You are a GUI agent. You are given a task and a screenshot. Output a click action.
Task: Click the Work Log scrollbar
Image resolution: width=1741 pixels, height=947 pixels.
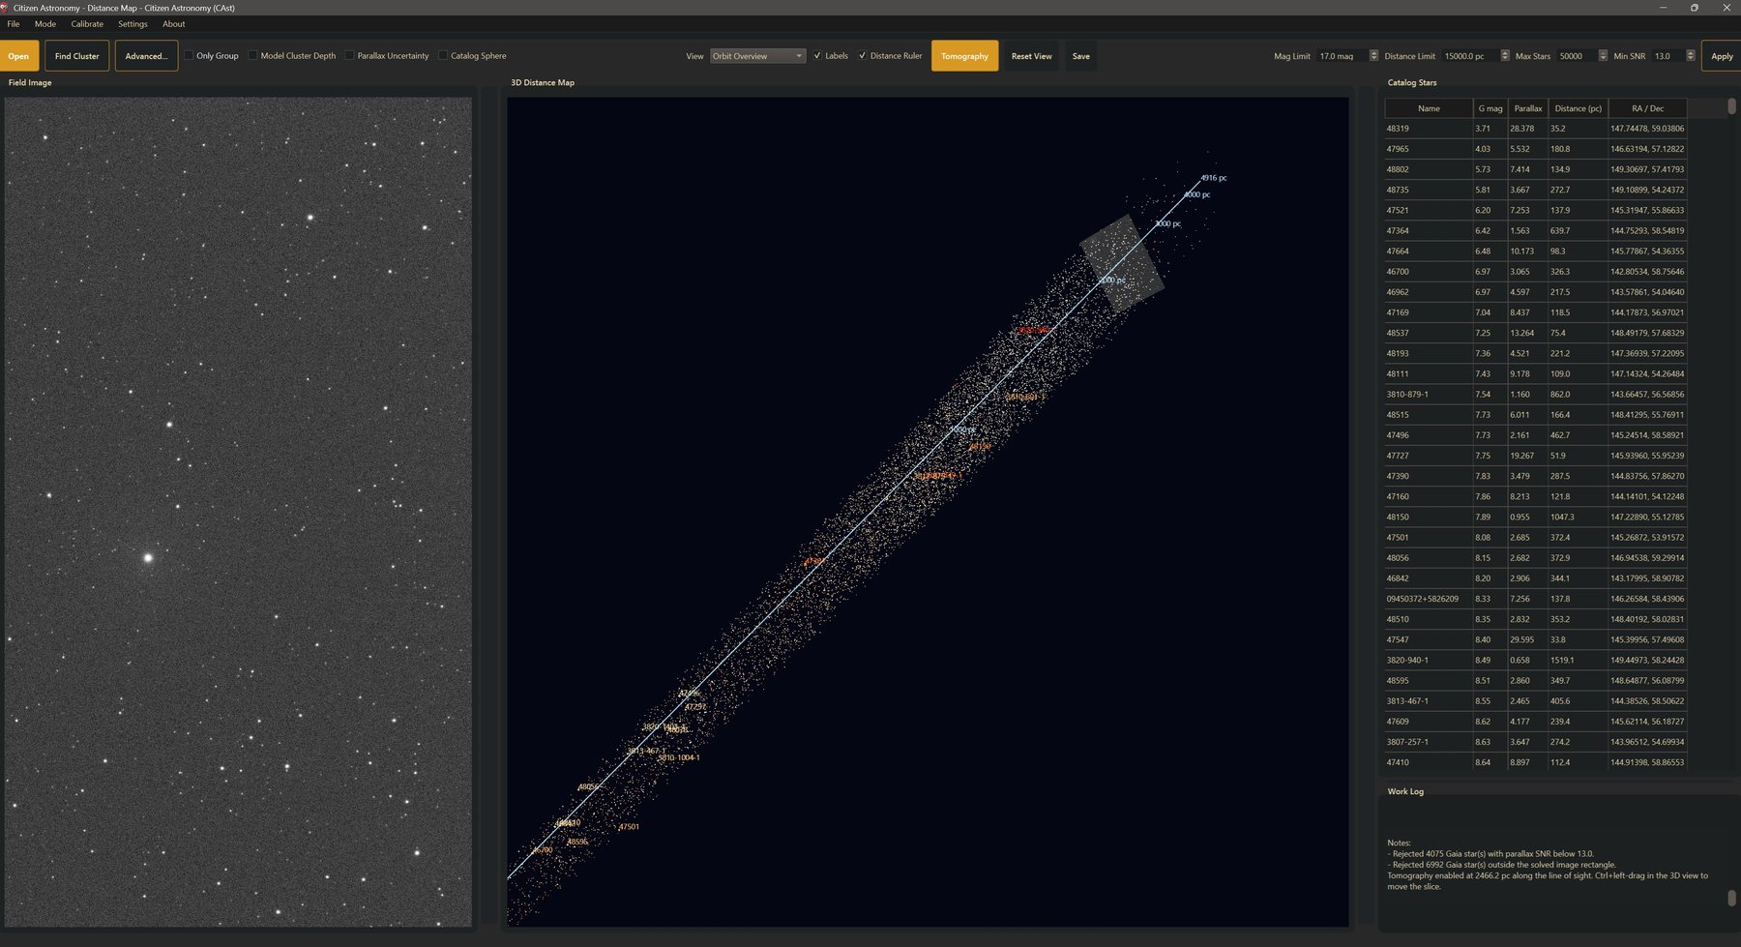point(1731,899)
